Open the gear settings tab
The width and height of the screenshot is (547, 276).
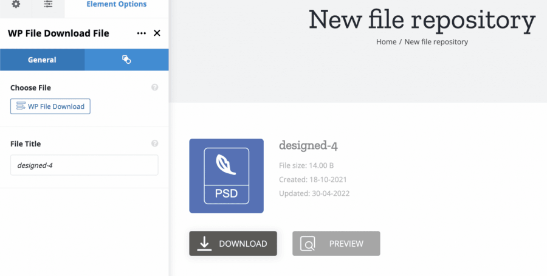(x=16, y=5)
